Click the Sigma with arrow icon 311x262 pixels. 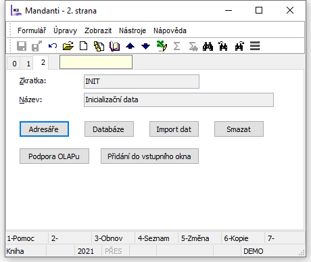(x=193, y=47)
